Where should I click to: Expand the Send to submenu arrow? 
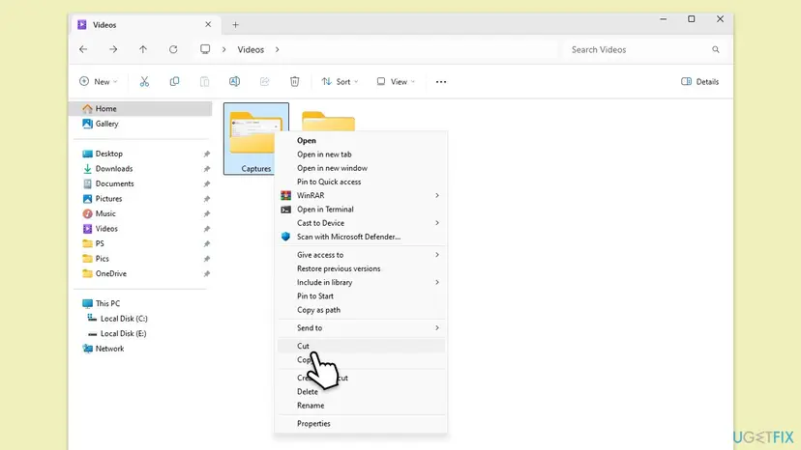point(437,327)
